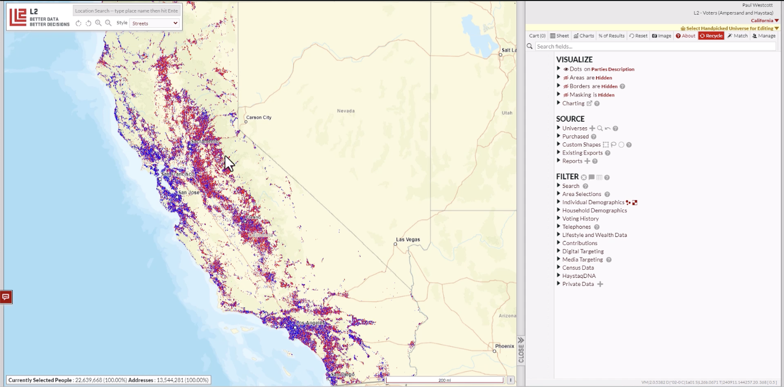The image size is (784, 387).
Task: Open the Image export option
Action: tap(662, 36)
